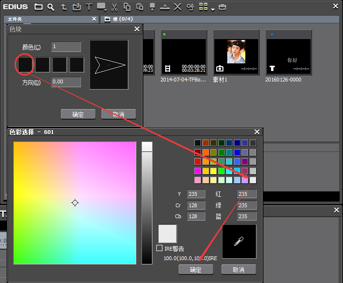Confirm color with 确定 in color picker

[195, 270]
